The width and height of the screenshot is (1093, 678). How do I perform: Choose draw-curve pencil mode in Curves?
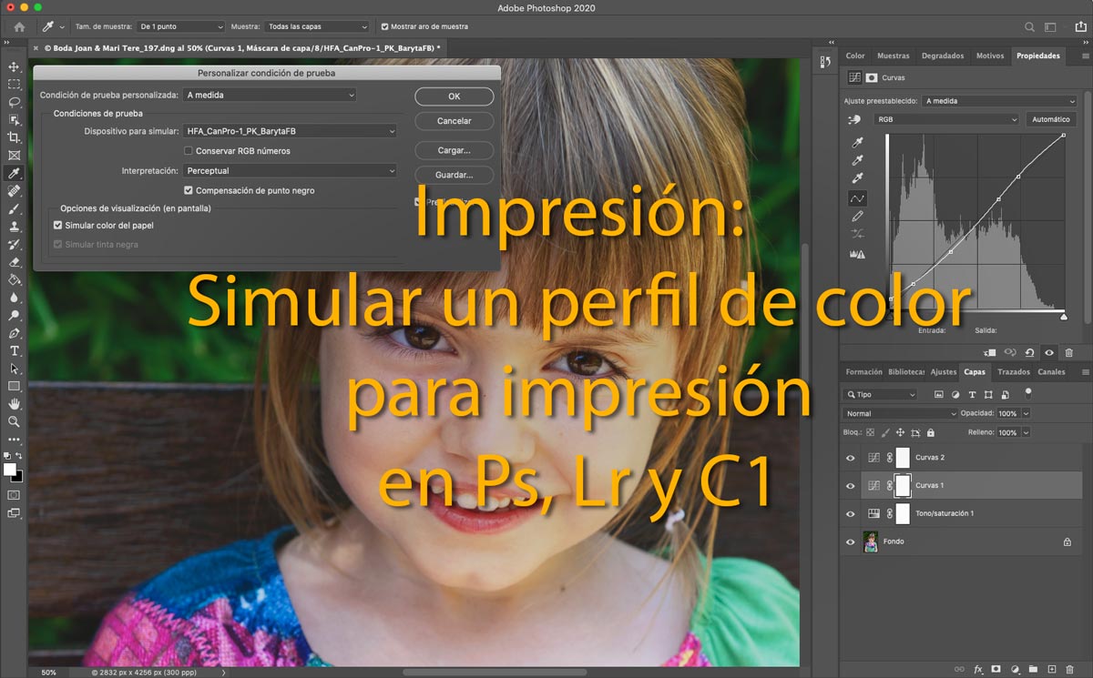(857, 217)
